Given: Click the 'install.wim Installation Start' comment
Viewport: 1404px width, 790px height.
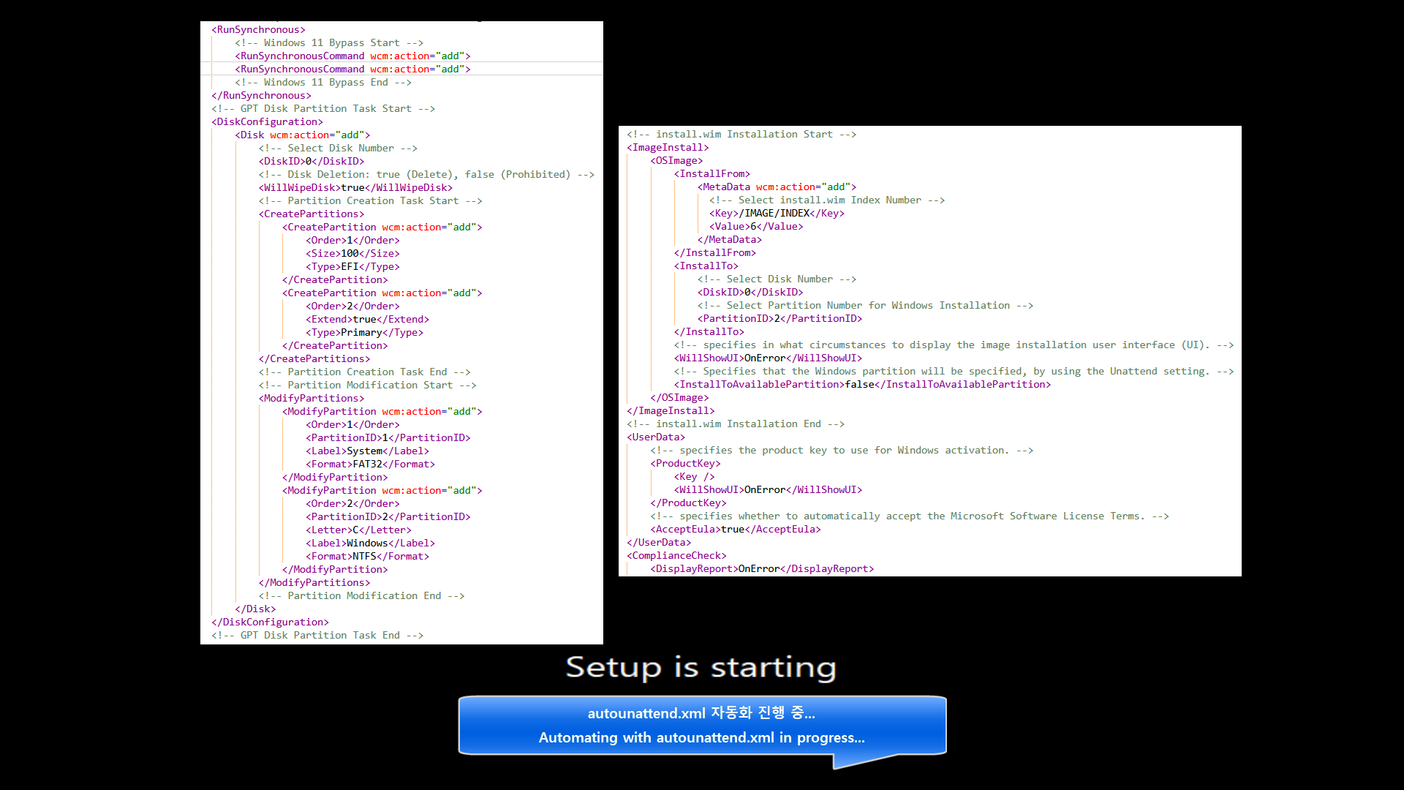Looking at the screenshot, I should pos(741,135).
